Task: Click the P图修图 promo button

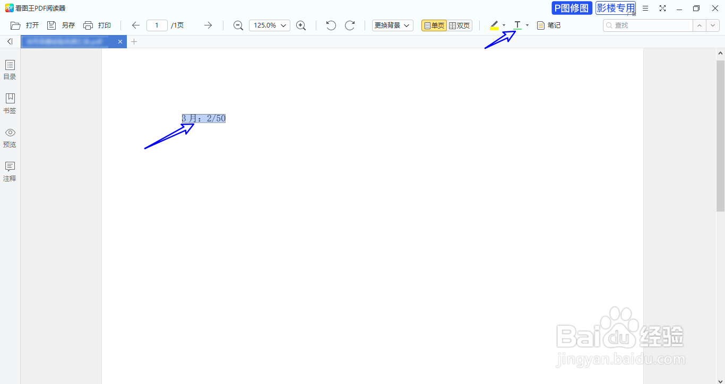Action: (572, 8)
